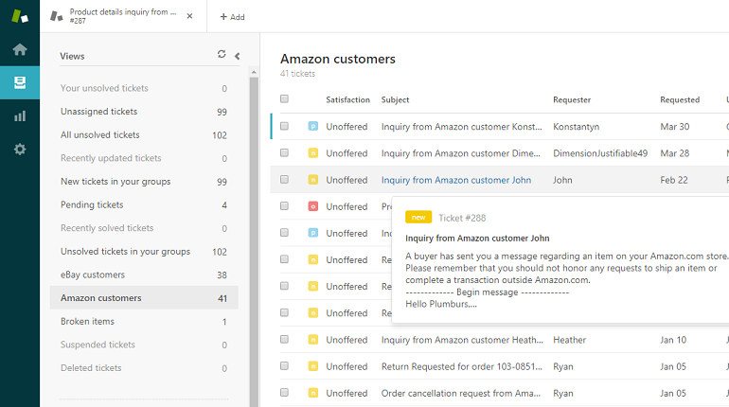
Task: Click the new status badge in ticket preview
Action: click(418, 218)
